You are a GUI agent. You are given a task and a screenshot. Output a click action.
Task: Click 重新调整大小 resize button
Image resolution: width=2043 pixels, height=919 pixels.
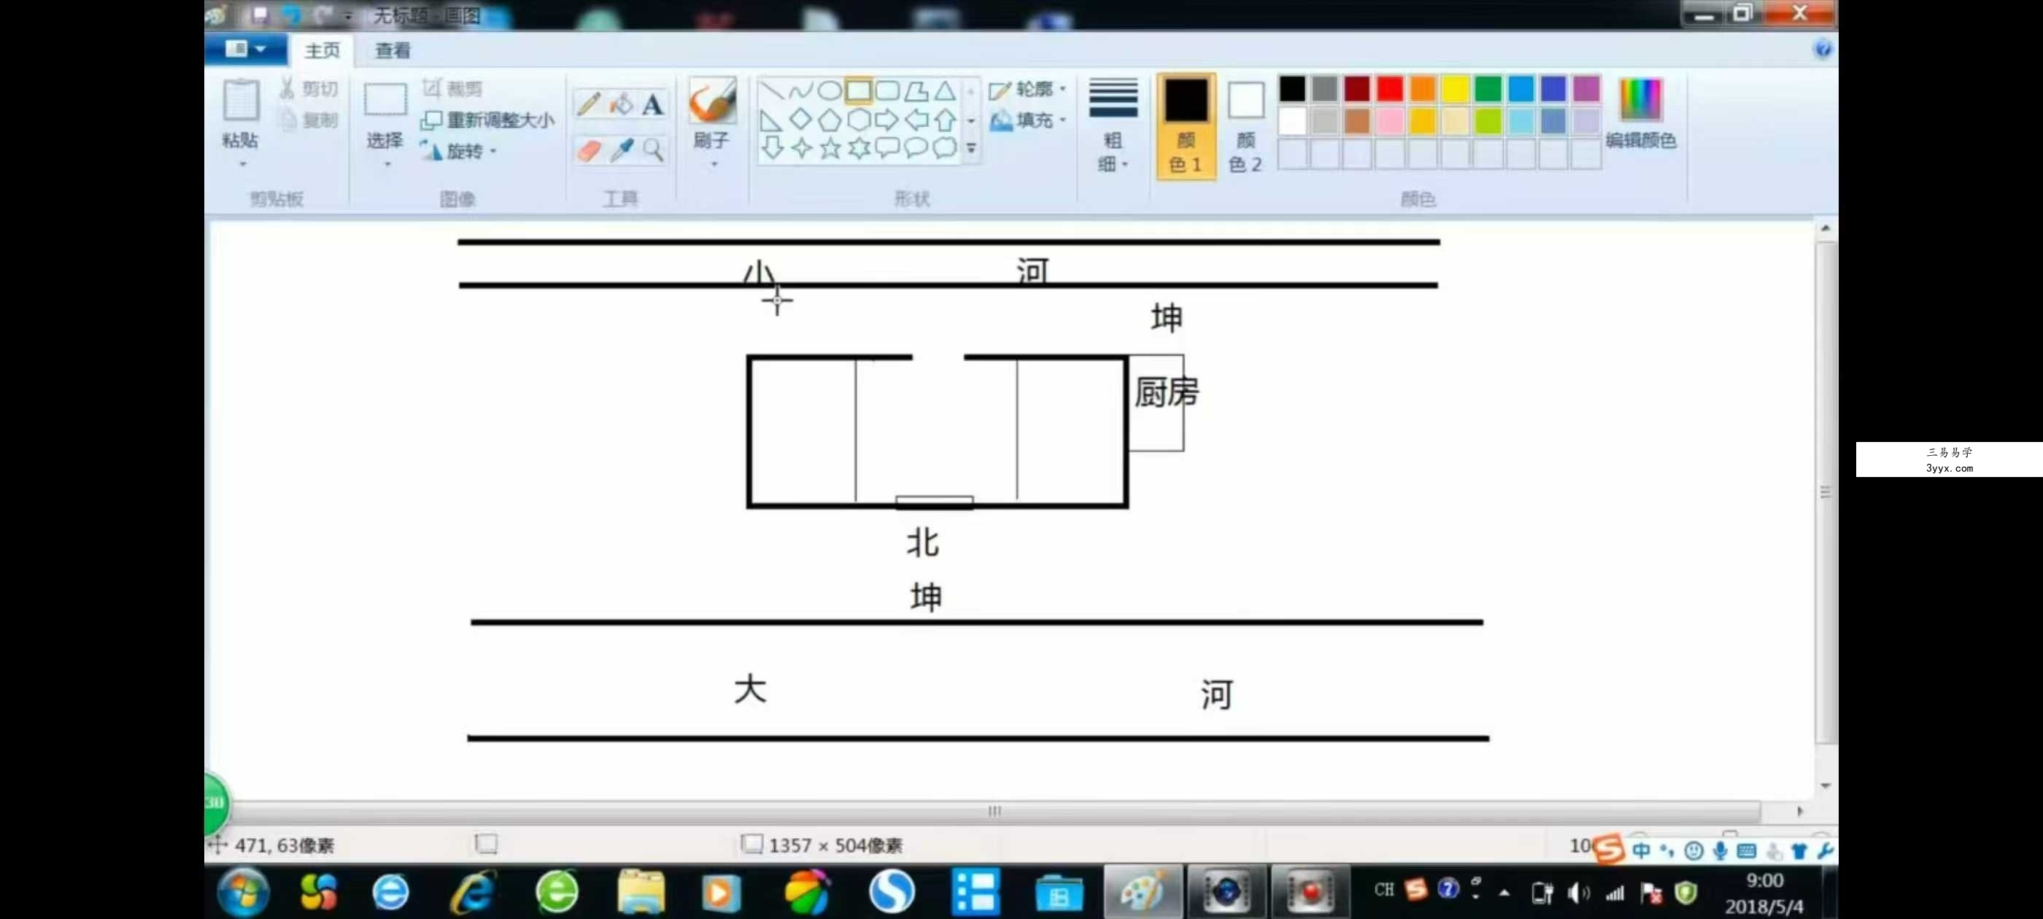click(487, 120)
